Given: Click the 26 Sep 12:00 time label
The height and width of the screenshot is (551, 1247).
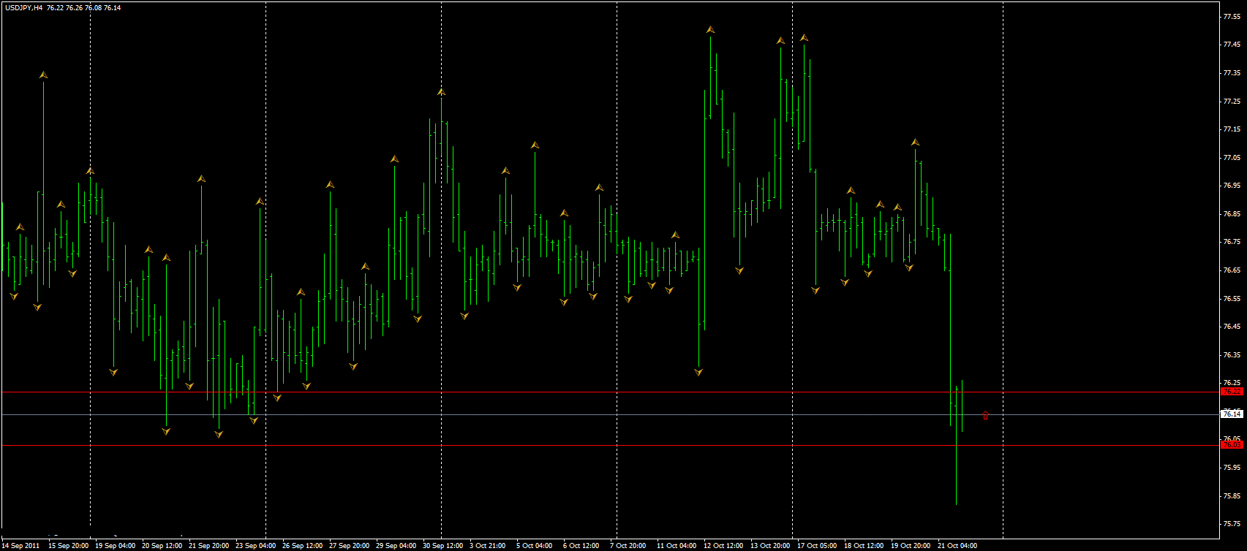Looking at the screenshot, I should click(303, 546).
